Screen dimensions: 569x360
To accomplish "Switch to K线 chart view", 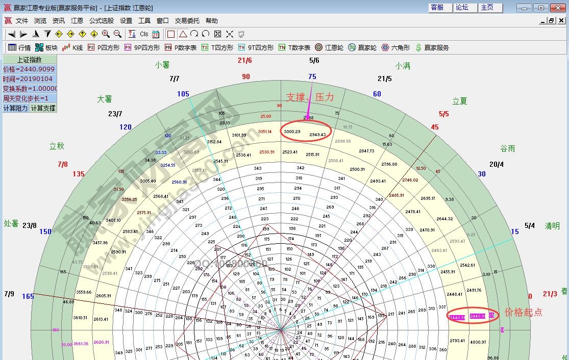I will click(x=72, y=47).
